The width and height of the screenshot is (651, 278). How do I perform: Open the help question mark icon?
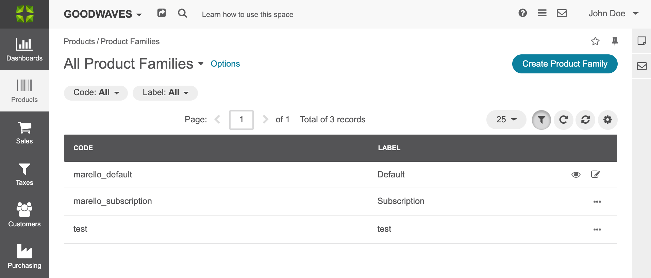pos(523,13)
